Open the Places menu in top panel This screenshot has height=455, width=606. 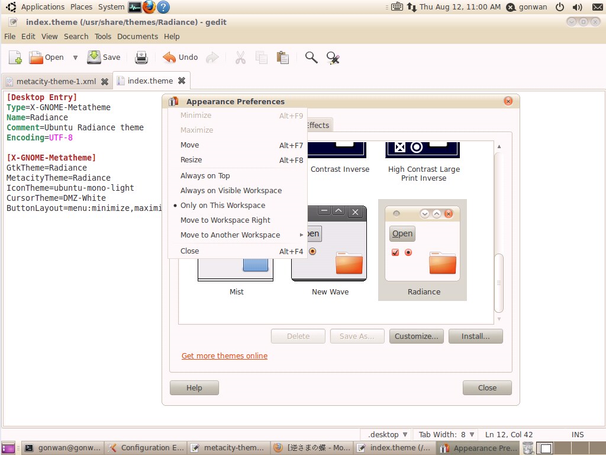81,7
